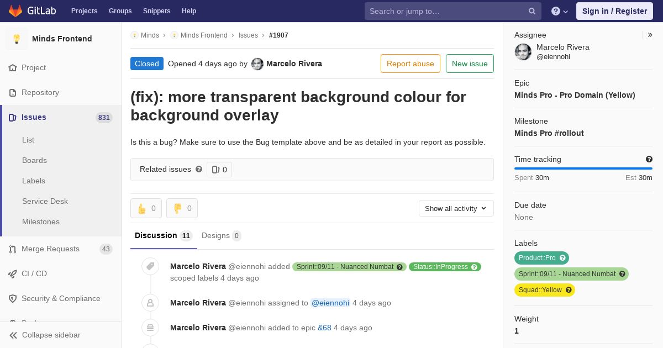Viewport: 663px width, 348px height.
Task: Click the Issues breadcrumb link
Action: (x=248, y=35)
